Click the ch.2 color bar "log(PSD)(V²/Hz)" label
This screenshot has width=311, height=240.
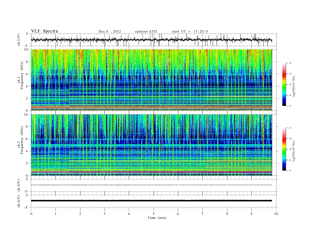point(294,151)
